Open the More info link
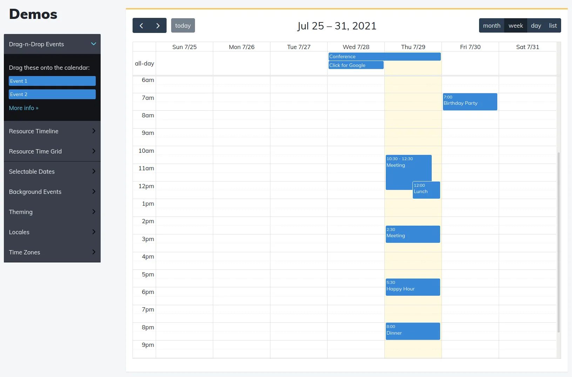This screenshot has height=377, width=572. [23, 108]
